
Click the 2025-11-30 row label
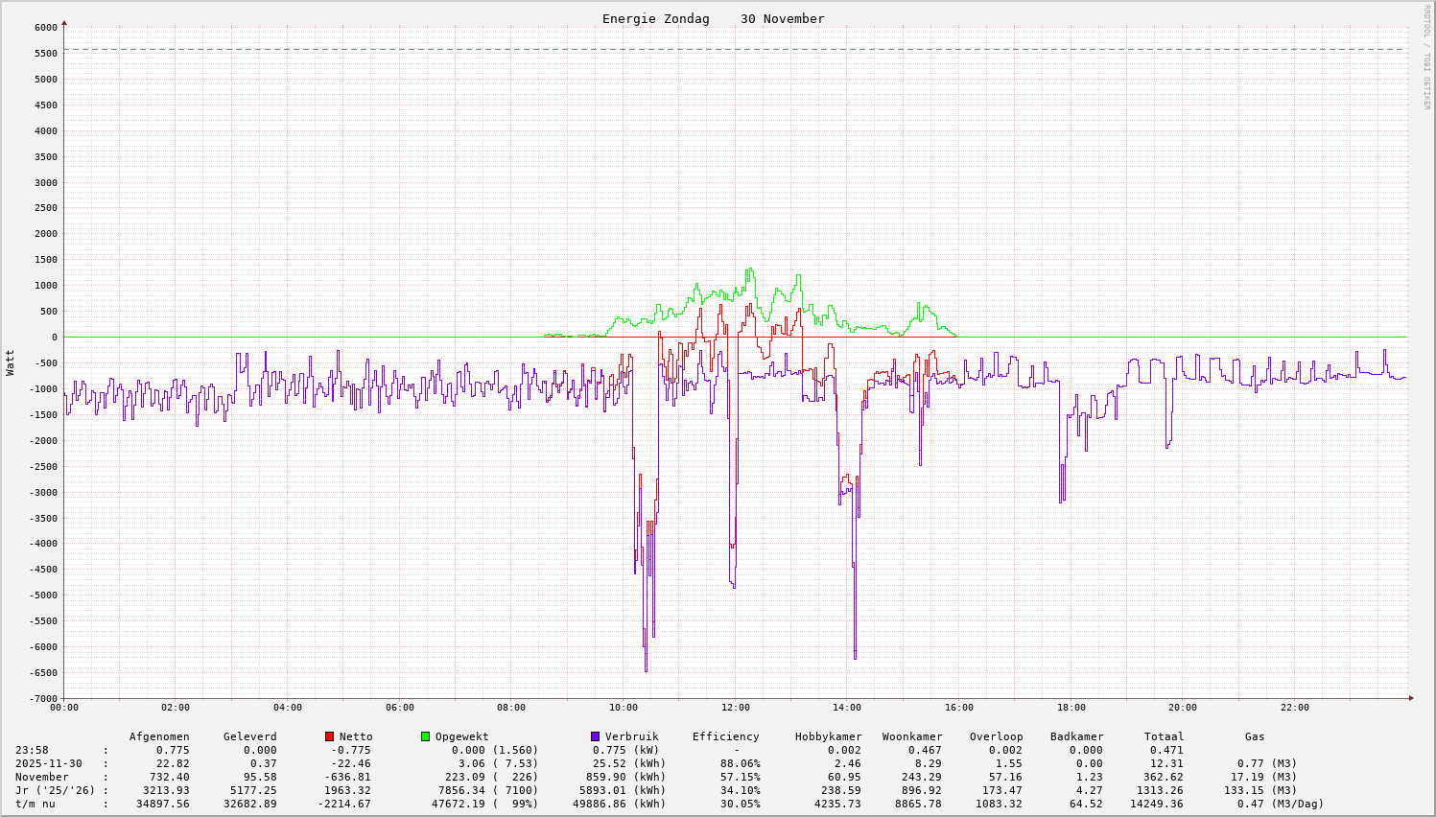point(48,763)
